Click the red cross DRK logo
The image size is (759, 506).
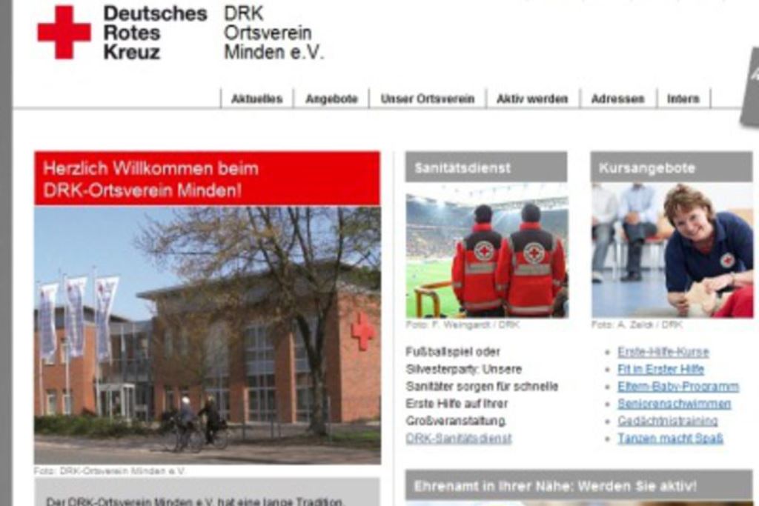[x=64, y=32]
